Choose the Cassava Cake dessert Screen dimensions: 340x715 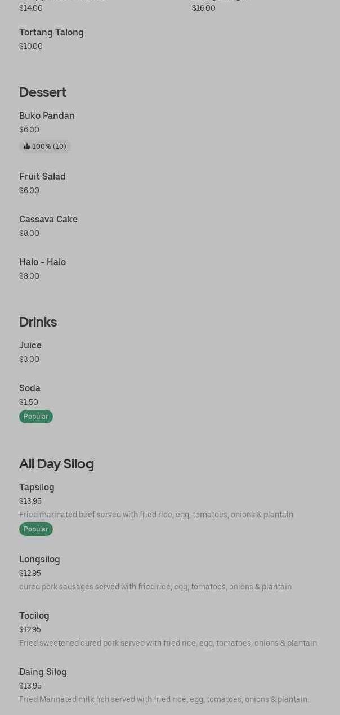click(x=48, y=220)
